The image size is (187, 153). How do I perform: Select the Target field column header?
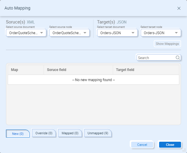point(146,70)
